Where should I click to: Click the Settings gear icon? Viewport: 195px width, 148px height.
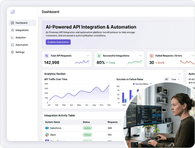12,52
